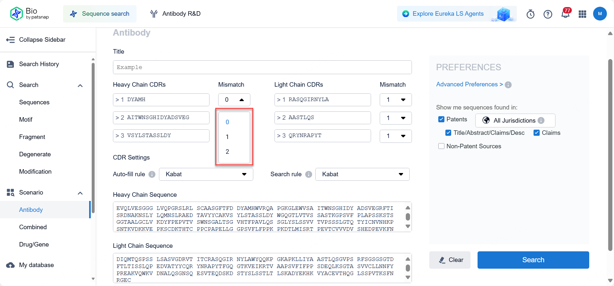Open the apps grid menu
614x286 pixels.
click(x=582, y=14)
